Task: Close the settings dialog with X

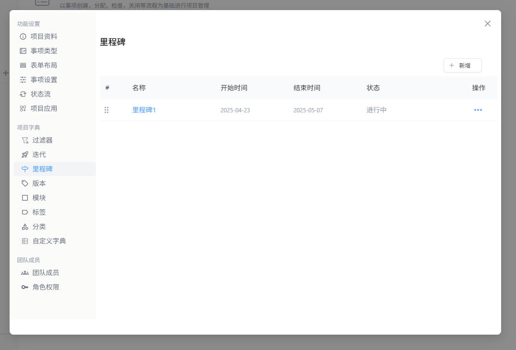Action: [488, 24]
